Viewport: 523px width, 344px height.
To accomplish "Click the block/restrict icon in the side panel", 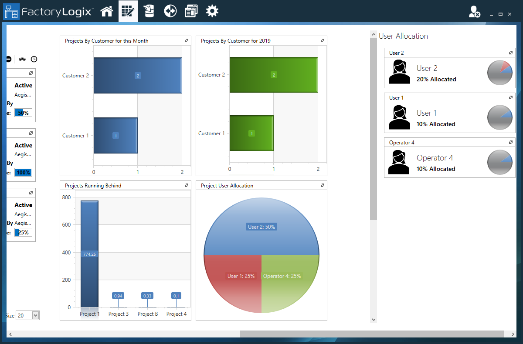I will (8, 59).
